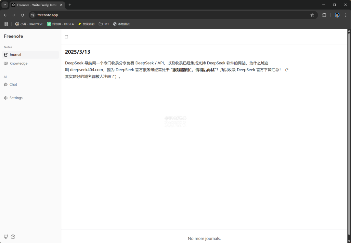Open the 好软件 - X1G.LA bookmark
The width and height of the screenshot is (351, 243).
[60, 24]
